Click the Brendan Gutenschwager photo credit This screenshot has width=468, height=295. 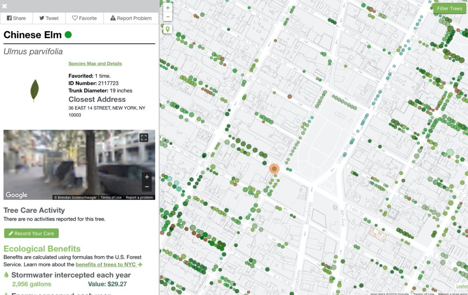[75, 198]
